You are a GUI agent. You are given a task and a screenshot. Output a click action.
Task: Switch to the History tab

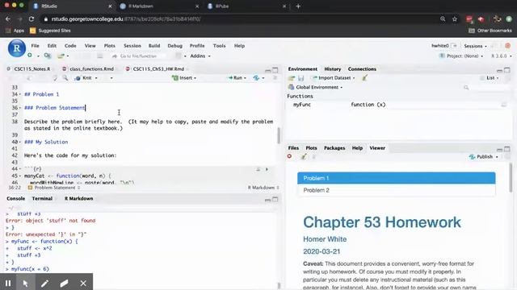[x=332, y=69]
